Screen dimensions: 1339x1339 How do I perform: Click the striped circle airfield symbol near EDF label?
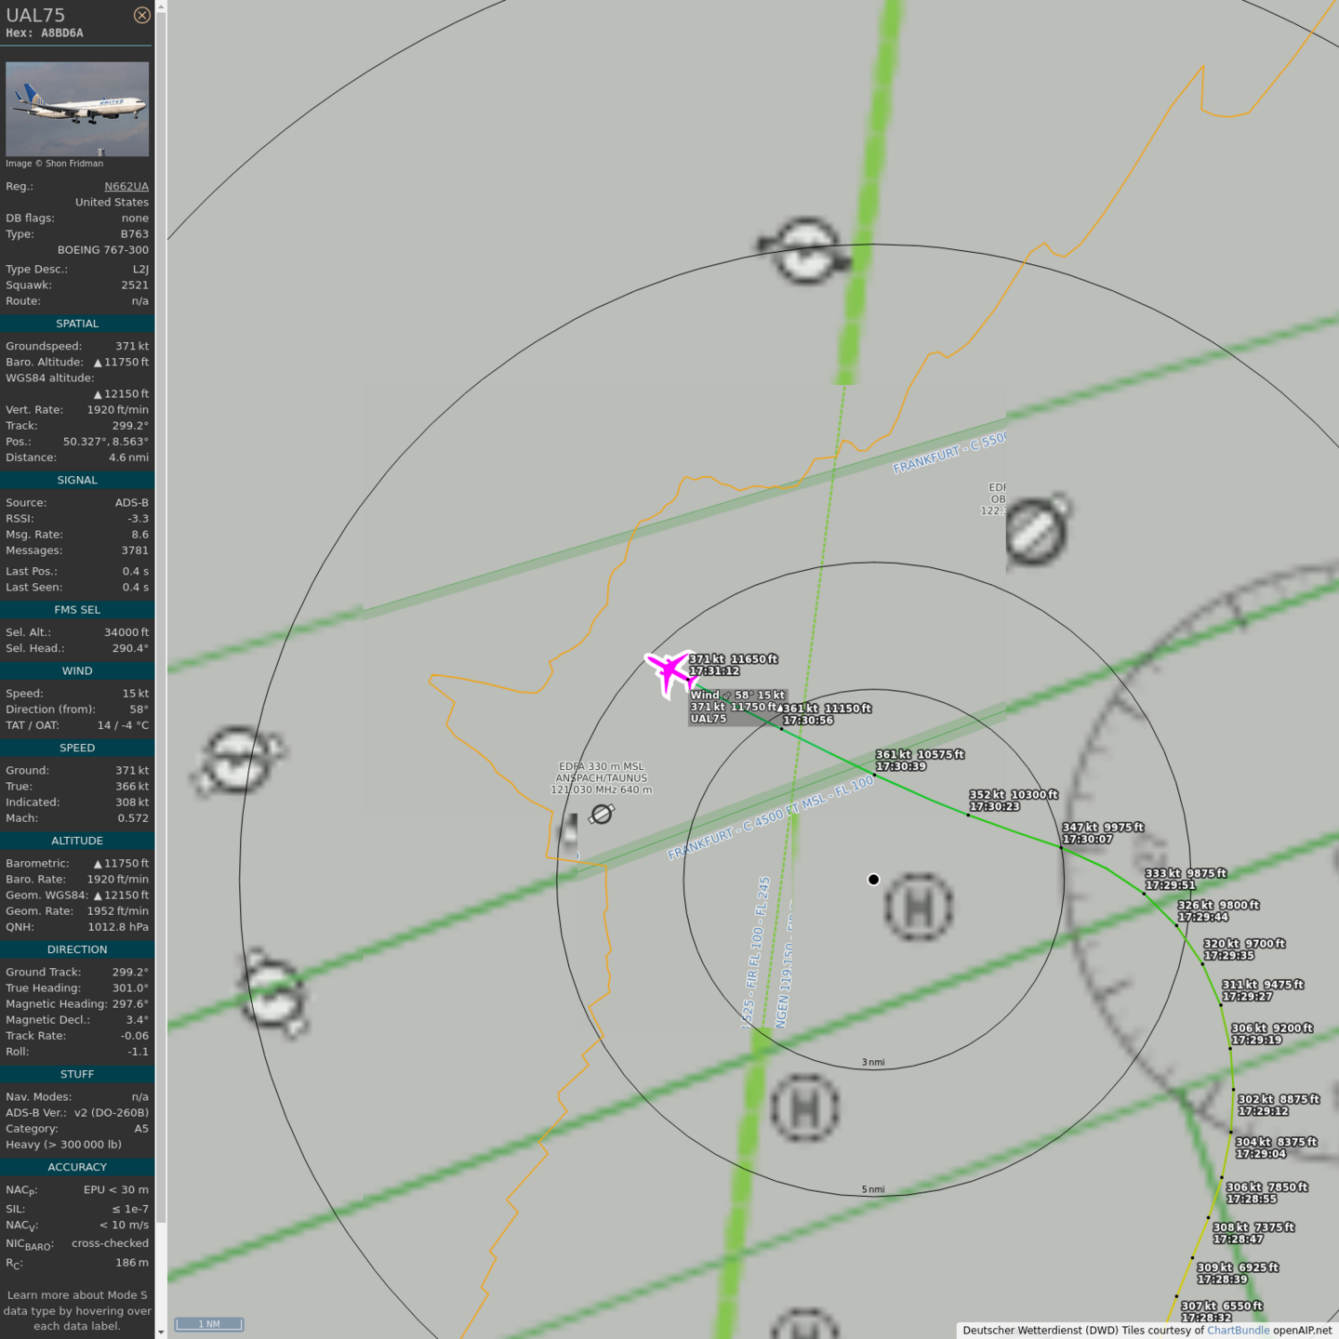1036,531
